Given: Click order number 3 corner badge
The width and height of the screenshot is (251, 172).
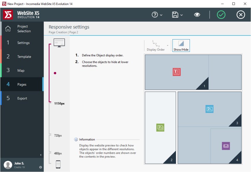Looking at the screenshot, I should coord(237,123).
